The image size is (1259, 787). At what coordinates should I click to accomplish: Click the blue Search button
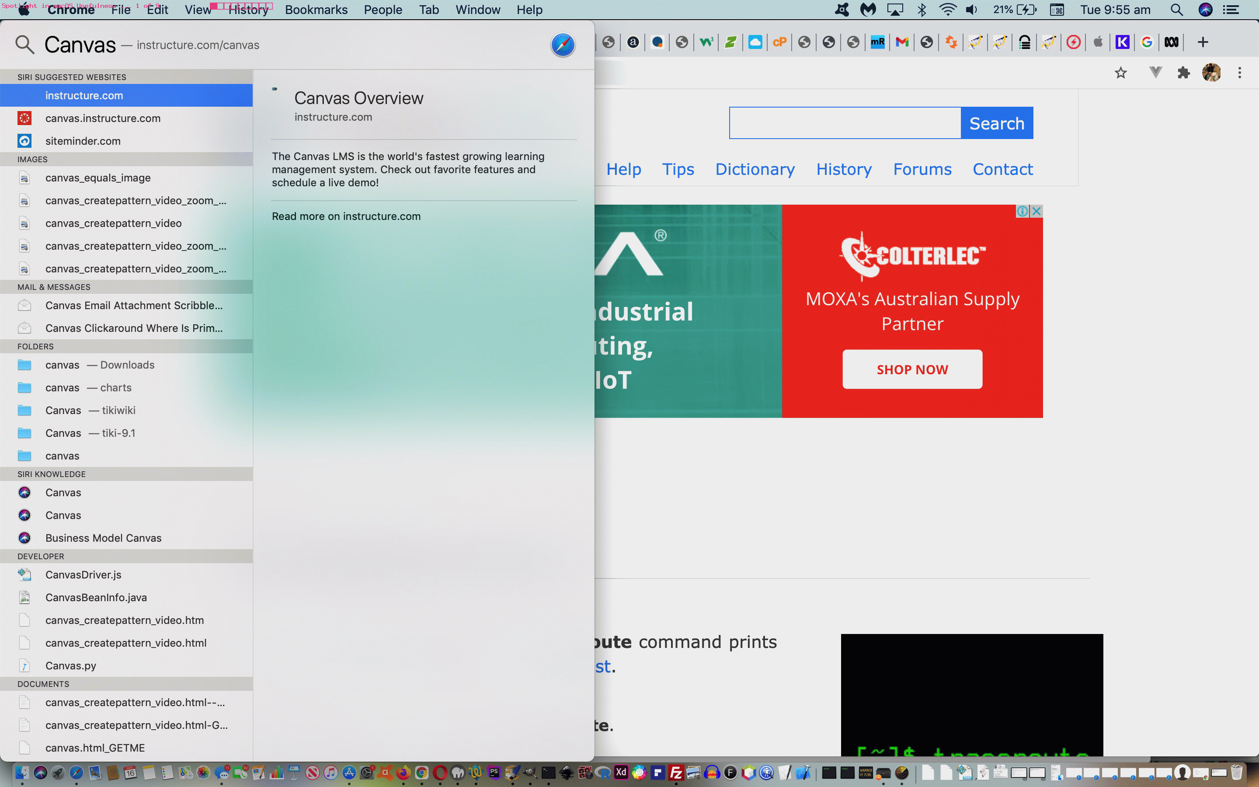[x=996, y=123]
